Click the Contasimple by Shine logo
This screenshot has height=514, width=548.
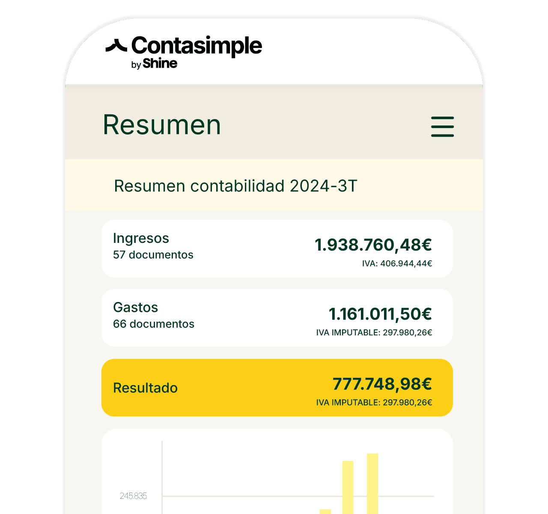[x=184, y=52]
